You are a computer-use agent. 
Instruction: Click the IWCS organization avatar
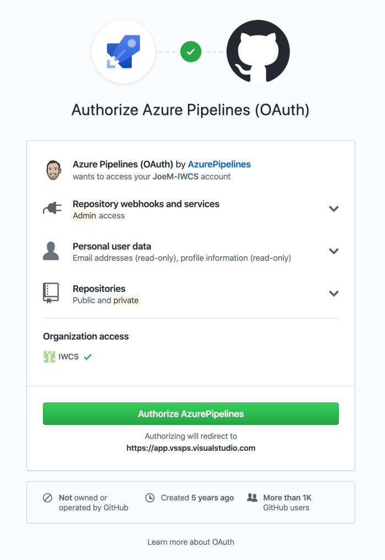[x=49, y=357]
